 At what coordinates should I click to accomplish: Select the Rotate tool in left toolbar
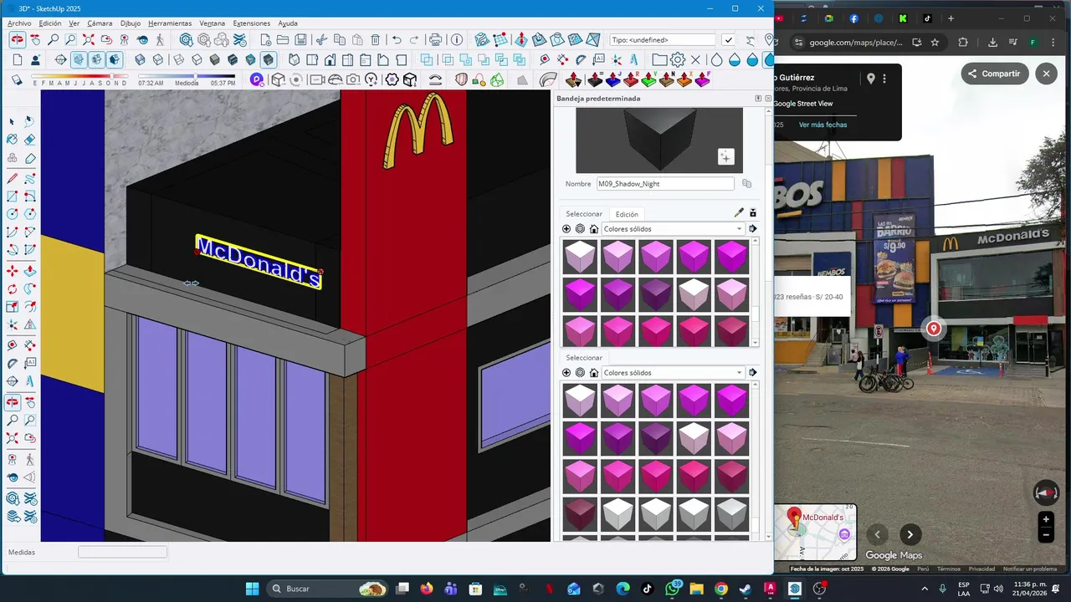click(12, 289)
